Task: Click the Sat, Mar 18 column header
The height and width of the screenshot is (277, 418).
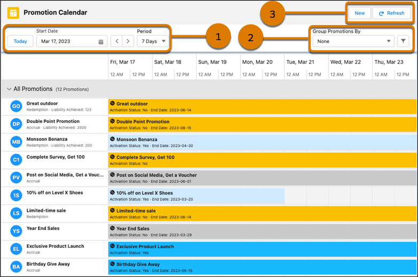Action: pos(168,62)
